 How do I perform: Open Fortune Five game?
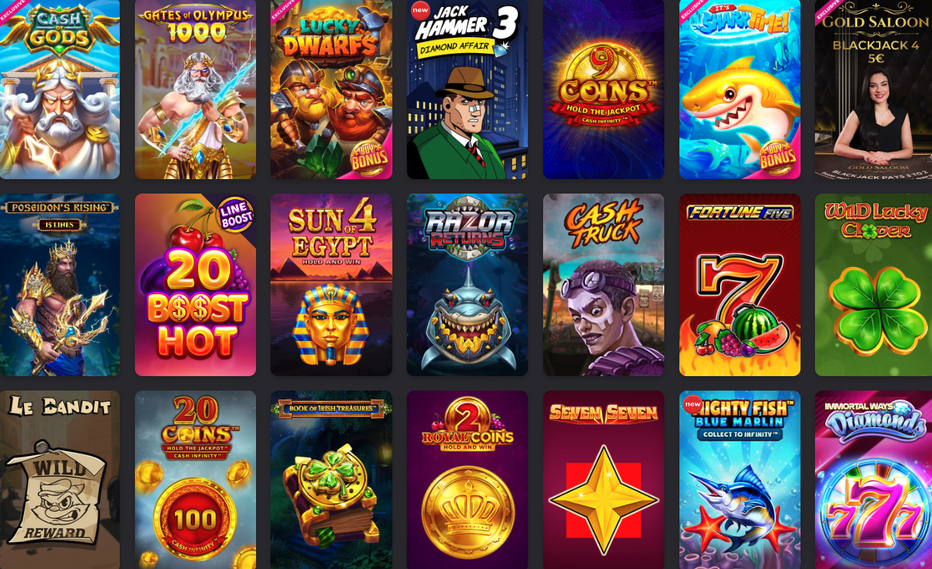click(740, 284)
